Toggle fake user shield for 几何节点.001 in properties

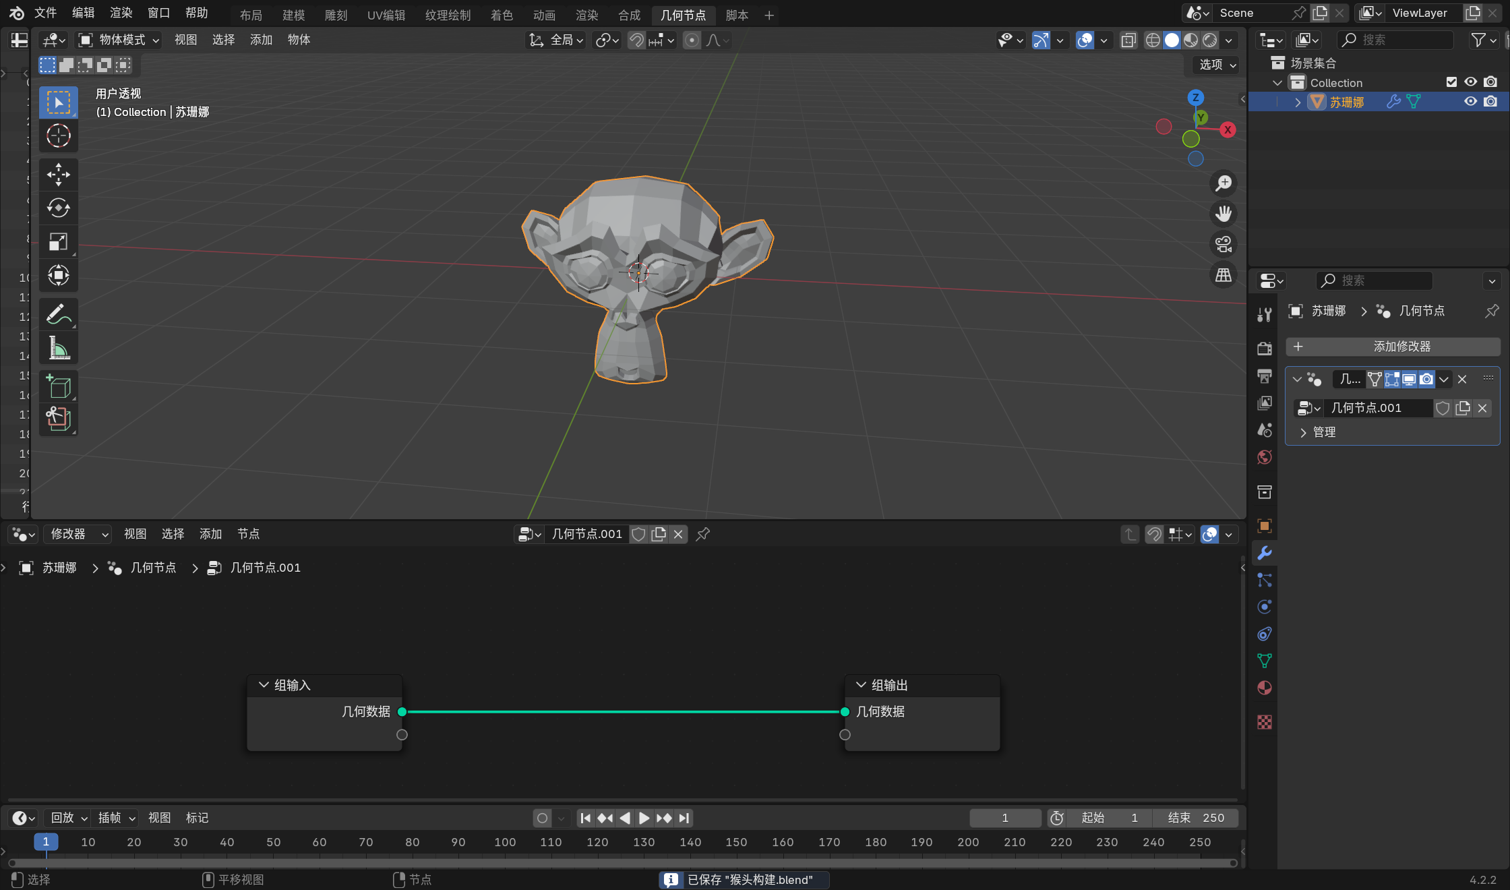(x=1443, y=408)
